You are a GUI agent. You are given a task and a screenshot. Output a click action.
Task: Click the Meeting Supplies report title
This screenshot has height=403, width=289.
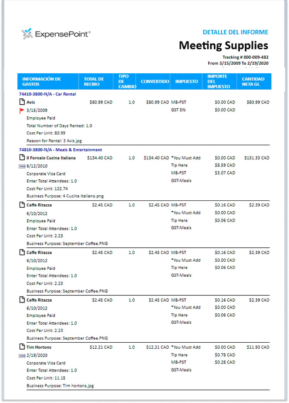click(223, 46)
